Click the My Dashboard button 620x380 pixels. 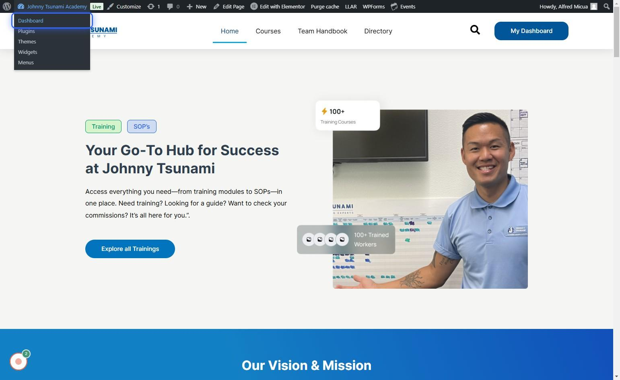pyautogui.click(x=531, y=31)
